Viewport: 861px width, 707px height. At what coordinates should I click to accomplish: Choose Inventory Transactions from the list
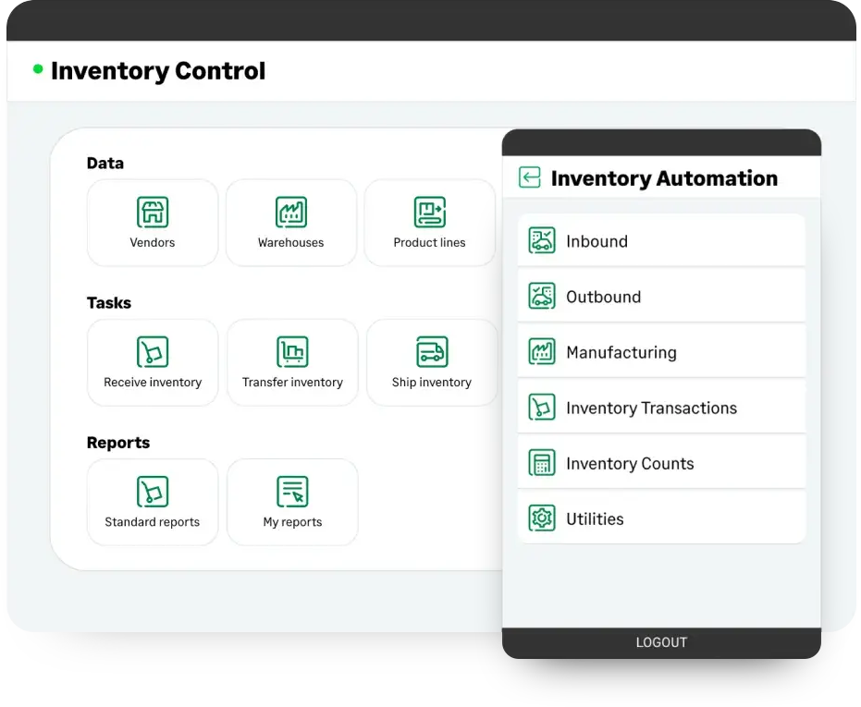pos(661,408)
